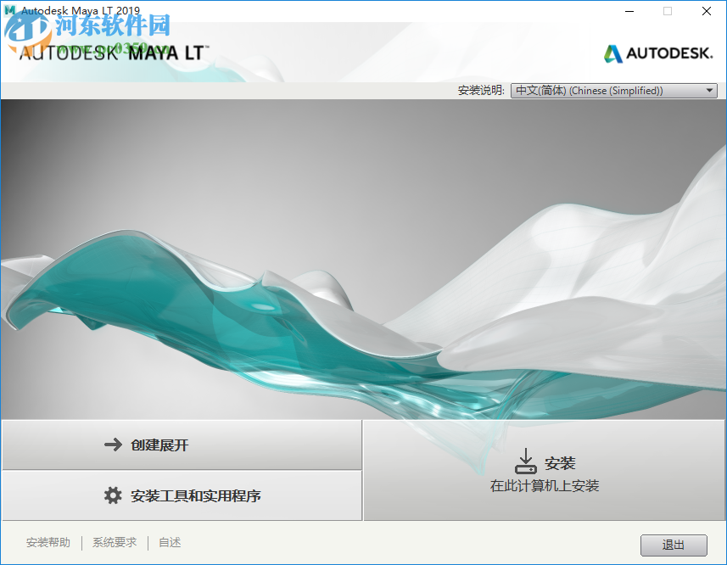View 系统要求 system requirements

pos(114,542)
